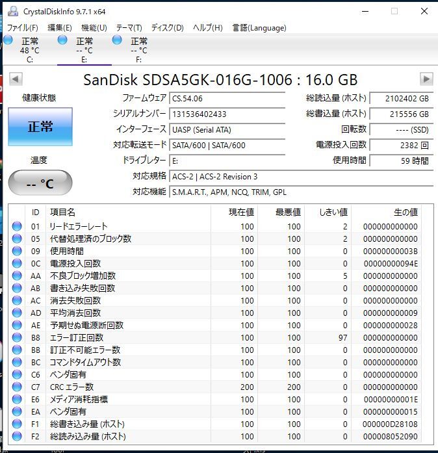Select the 不良ブロック増加数 row
Image resolution: width=438 pixels, height=453 pixels.
click(214, 276)
